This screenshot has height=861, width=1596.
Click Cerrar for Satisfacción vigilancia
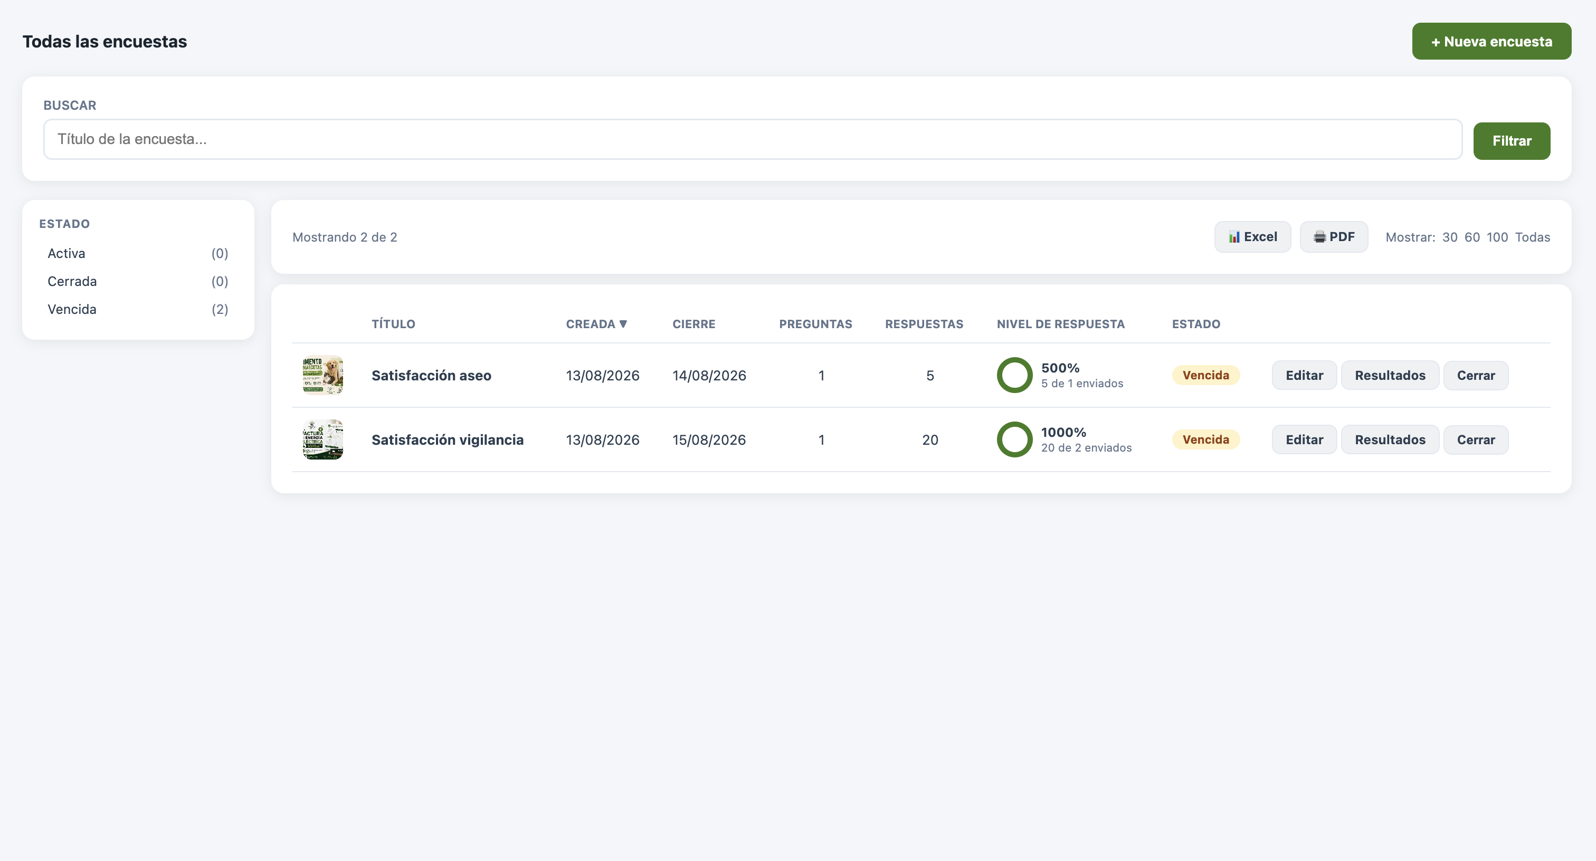coord(1475,440)
